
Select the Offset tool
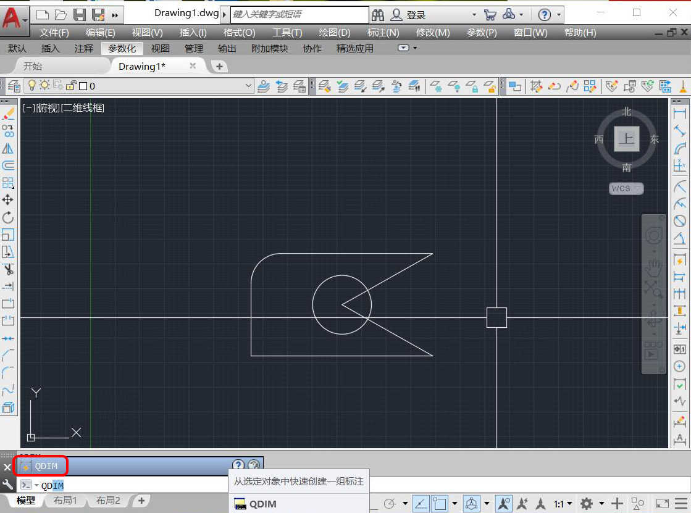(x=8, y=165)
